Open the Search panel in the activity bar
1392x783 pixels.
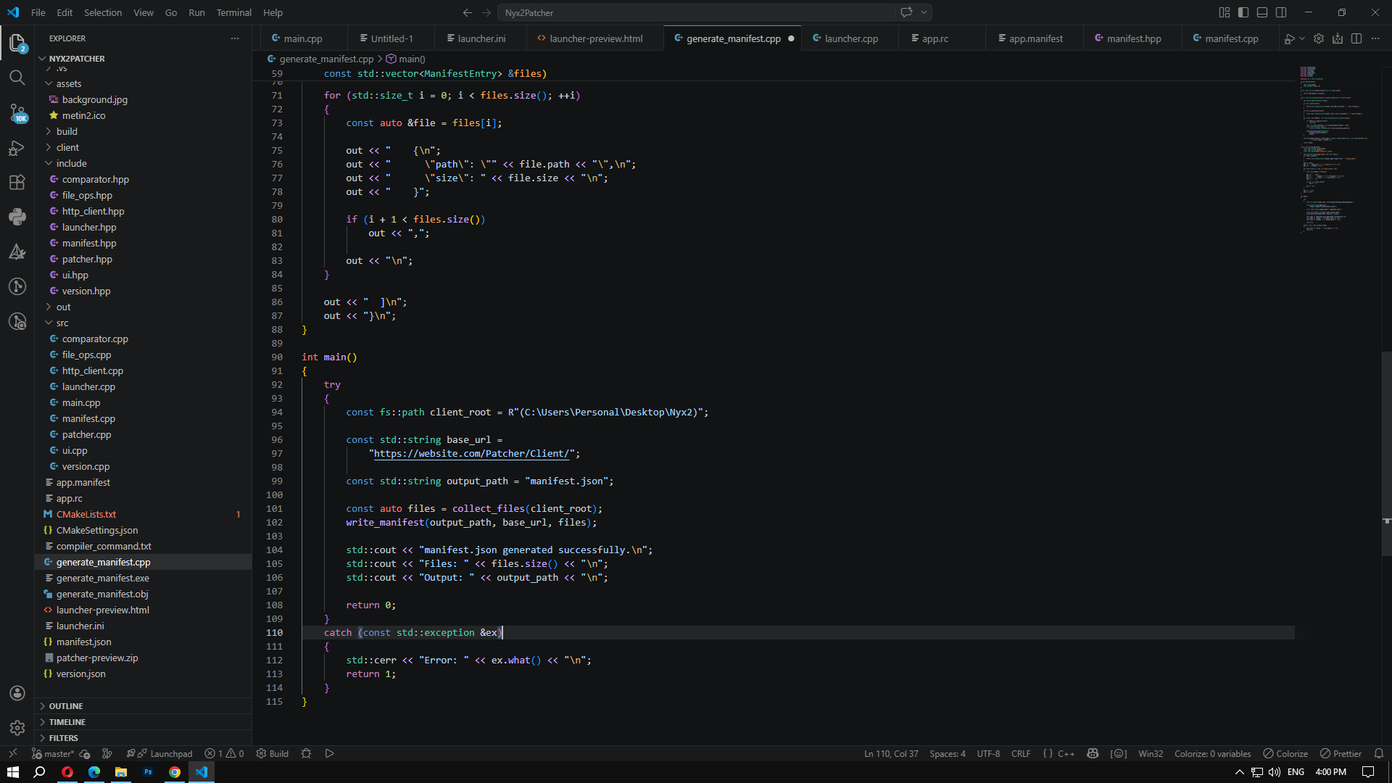point(17,78)
